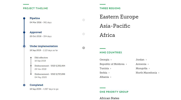Click the arrow icon next to Mongolia
181x100 pixels.
pos(149,69)
